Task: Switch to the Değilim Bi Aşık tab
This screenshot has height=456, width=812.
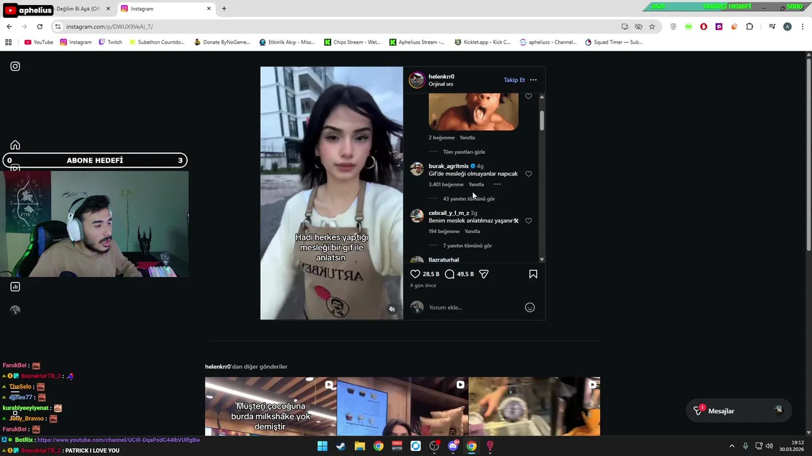Action: point(78,9)
